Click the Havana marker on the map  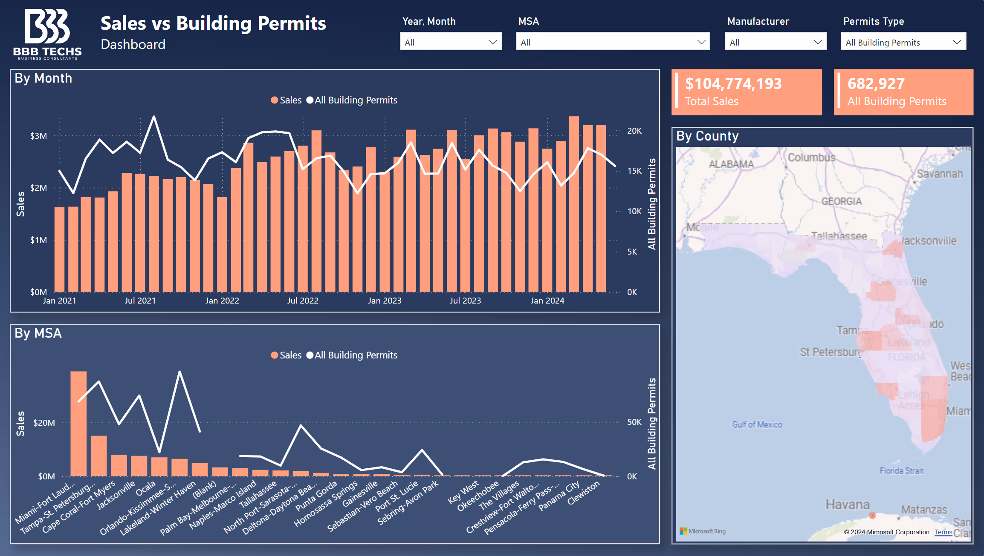[872, 516]
